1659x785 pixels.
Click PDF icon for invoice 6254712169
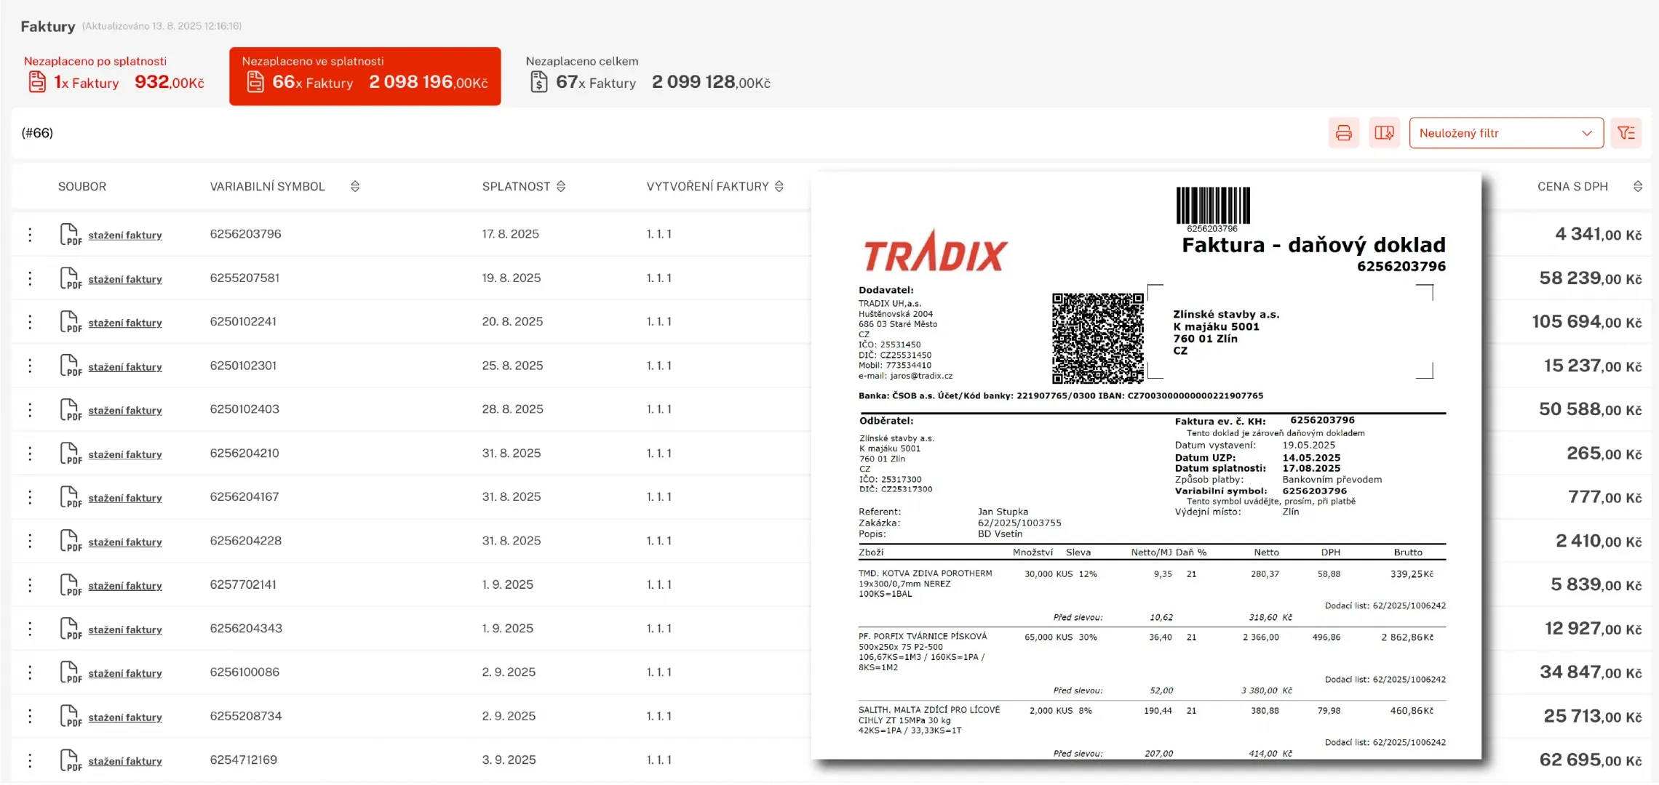tap(70, 760)
